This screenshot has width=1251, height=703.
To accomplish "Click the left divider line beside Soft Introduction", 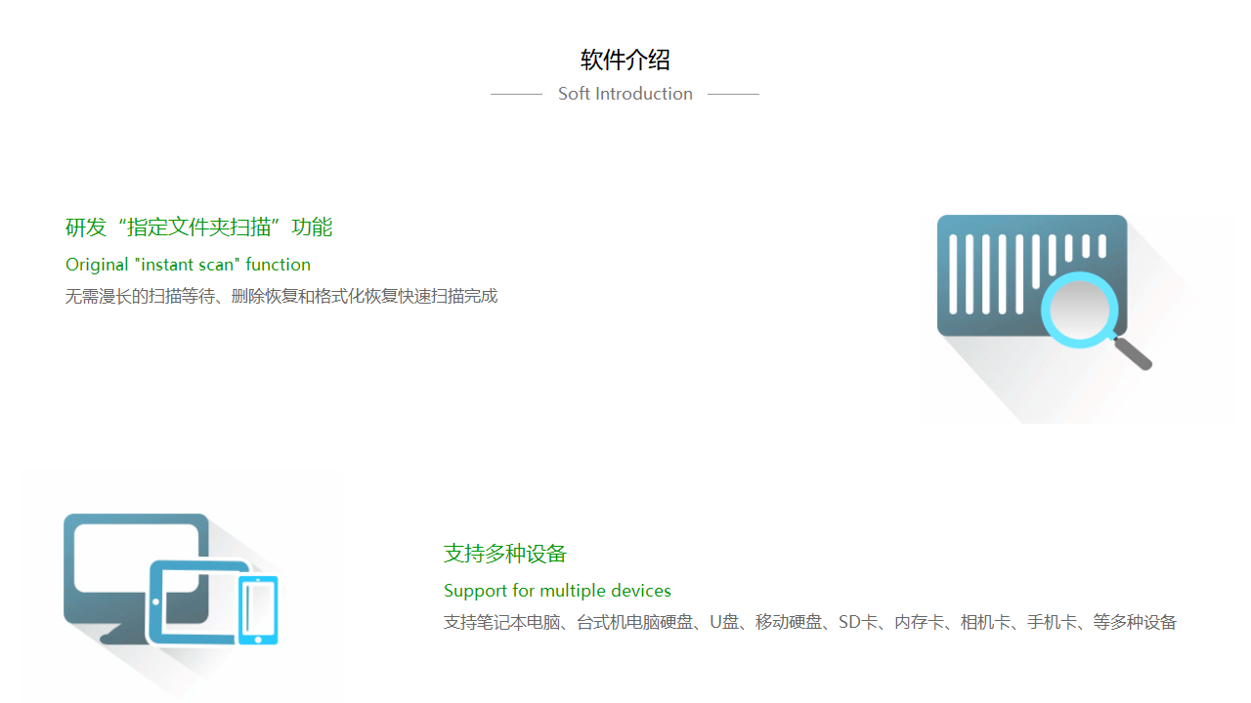I will [x=516, y=94].
